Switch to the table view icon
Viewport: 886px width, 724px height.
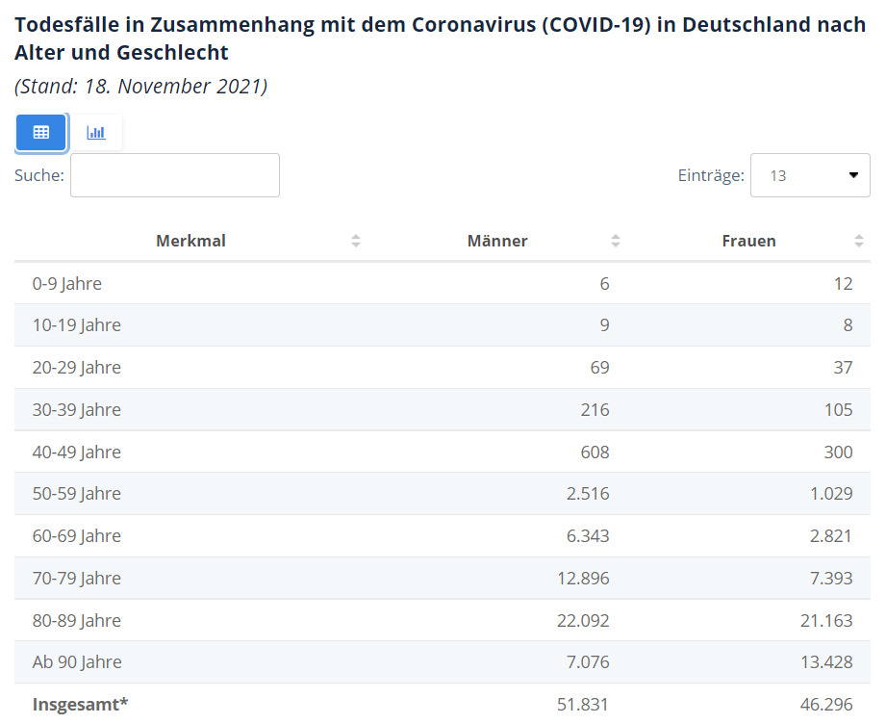point(41,133)
